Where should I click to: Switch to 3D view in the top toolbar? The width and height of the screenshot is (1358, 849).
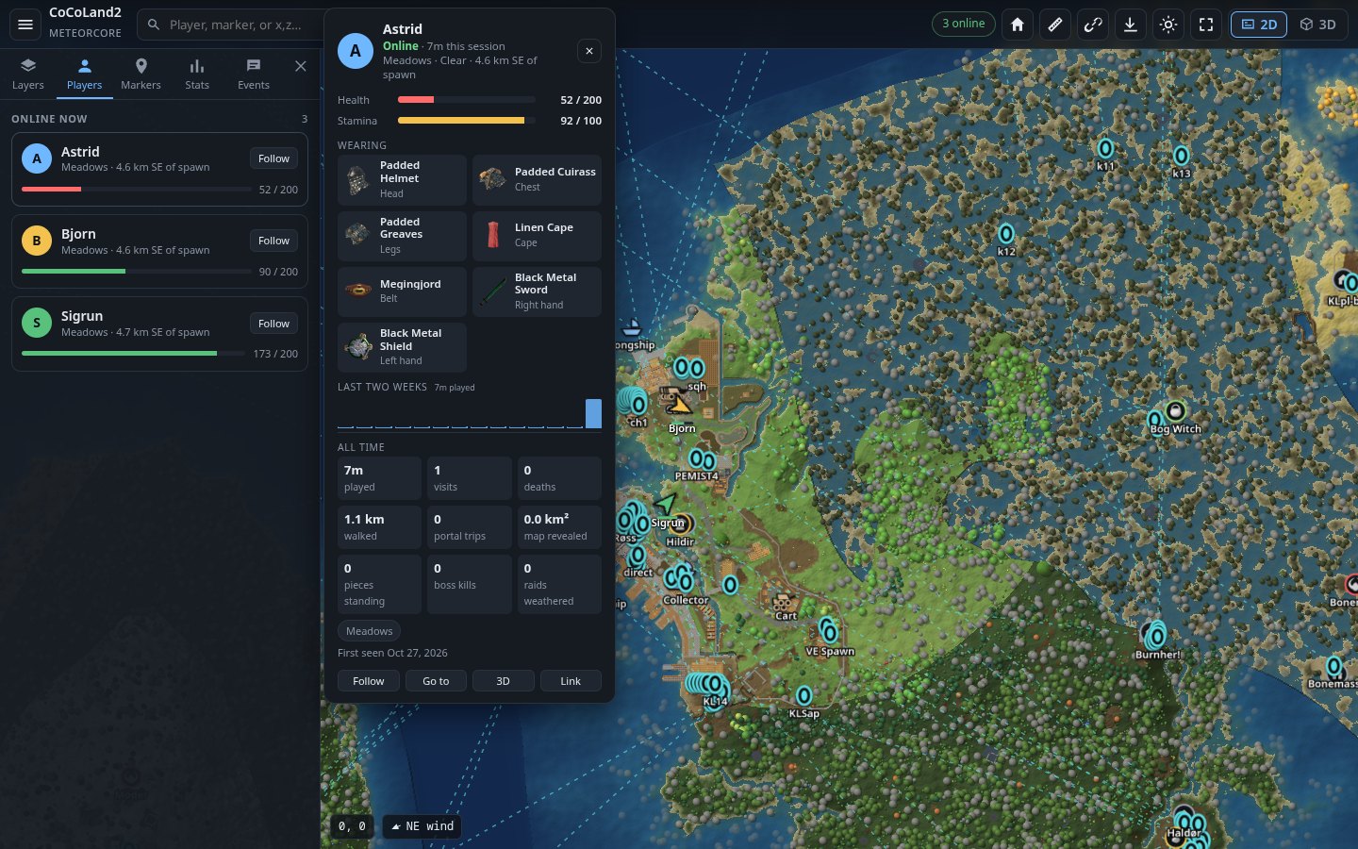click(1318, 25)
